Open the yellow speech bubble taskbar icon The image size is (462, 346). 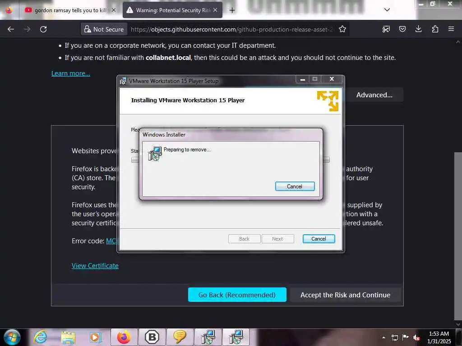pos(180,337)
